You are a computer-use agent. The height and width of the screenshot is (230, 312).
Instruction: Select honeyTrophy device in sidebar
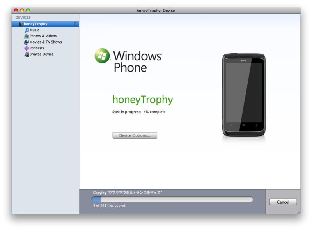coord(45,24)
